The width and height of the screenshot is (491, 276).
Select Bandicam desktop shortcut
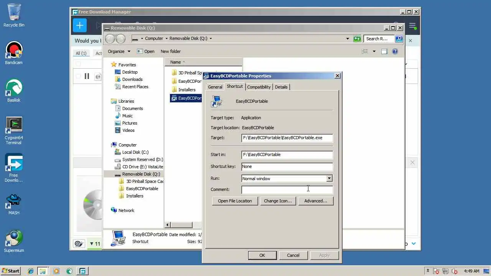click(14, 53)
